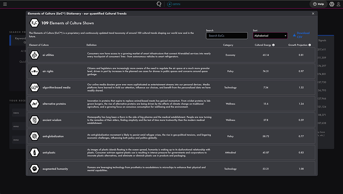Sort by Element of Culture column header
The image size is (343, 194).
39,45
